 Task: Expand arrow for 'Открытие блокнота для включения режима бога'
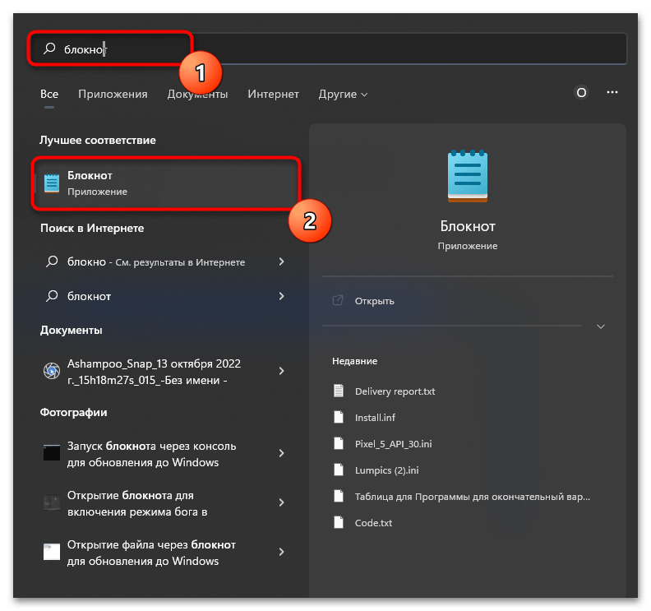[x=281, y=502]
